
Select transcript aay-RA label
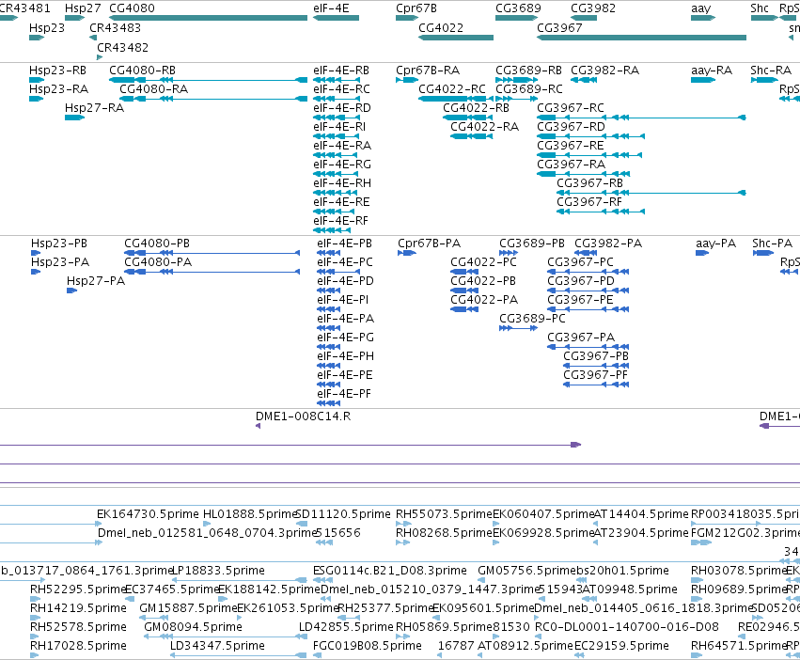(x=712, y=71)
